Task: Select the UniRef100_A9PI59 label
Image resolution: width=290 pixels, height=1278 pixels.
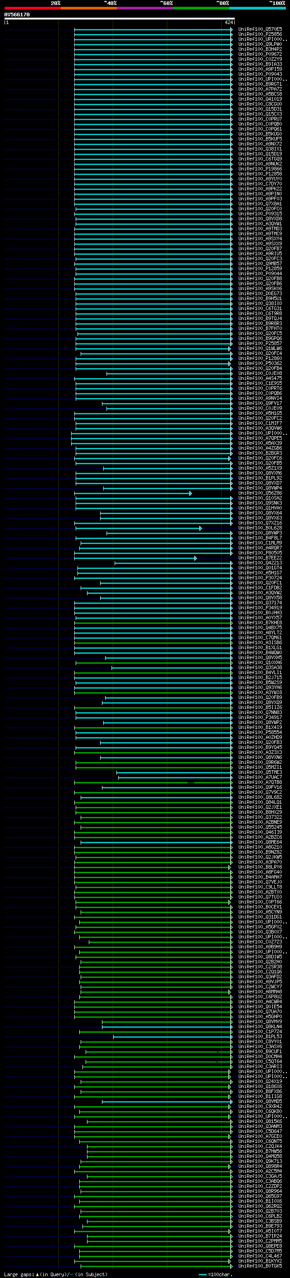Action: pyautogui.click(x=260, y=69)
